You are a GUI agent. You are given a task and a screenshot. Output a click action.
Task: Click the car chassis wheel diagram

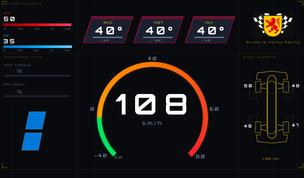click(x=272, y=107)
